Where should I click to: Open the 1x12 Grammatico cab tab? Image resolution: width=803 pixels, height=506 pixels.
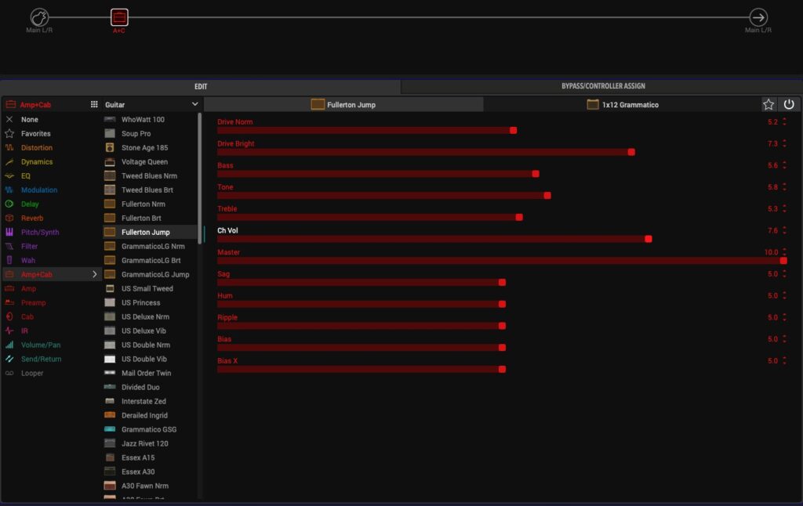623,104
